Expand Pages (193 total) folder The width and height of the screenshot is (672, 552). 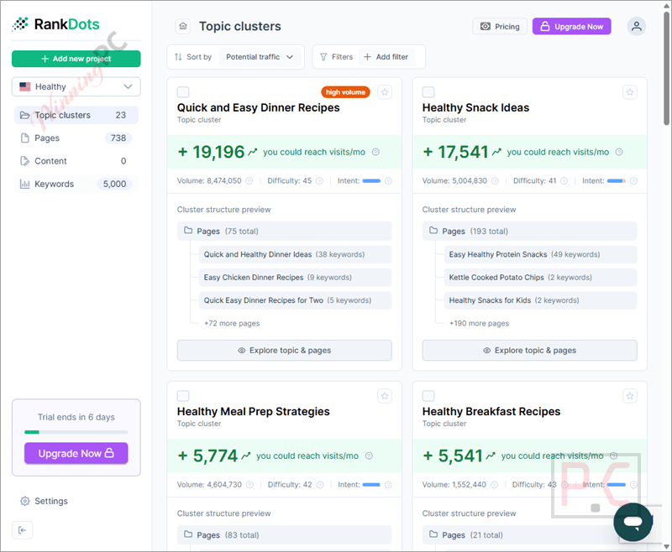(529, 231)
